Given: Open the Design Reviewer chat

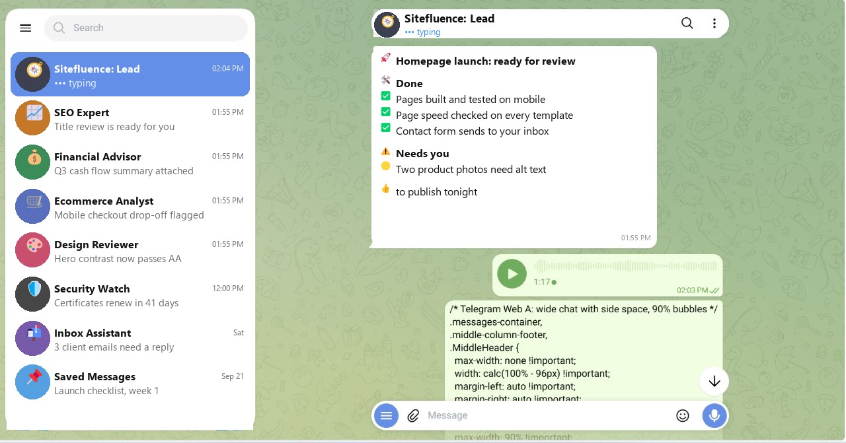Looking at the screenshot, I should click(x=130, y=250).
